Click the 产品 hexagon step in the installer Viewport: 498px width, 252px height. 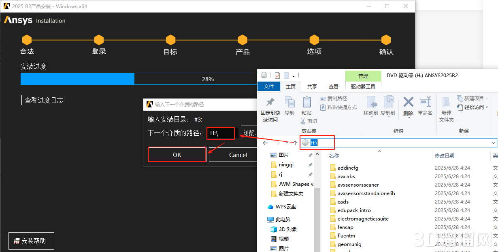[x=242, y=40]
